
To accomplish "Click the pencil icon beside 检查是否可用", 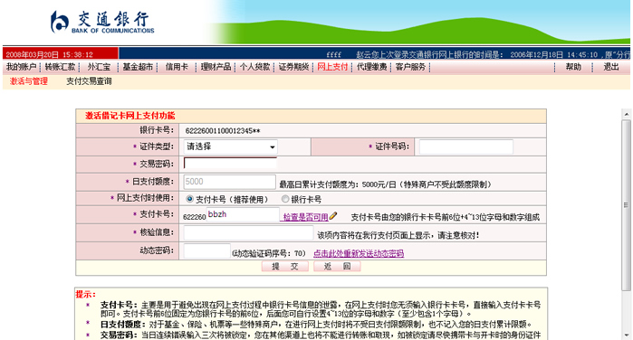I will pos(333,217).
